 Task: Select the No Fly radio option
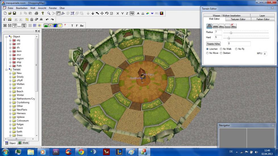click(236, 49)
